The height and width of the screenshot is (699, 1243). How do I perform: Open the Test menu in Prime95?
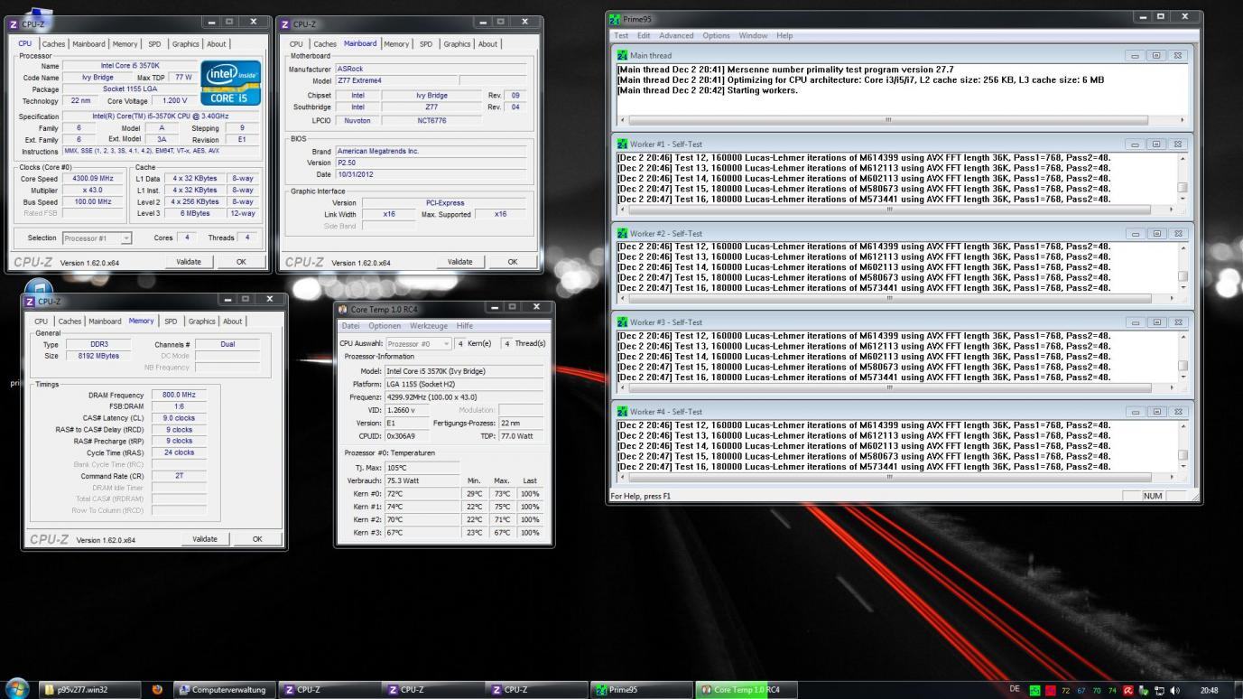pos(621,36)
